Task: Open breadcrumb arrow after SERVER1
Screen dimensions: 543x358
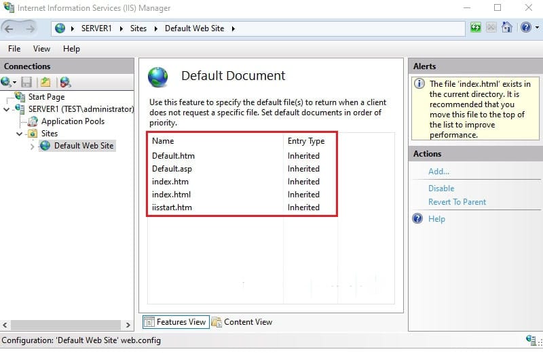Action: 121,28
